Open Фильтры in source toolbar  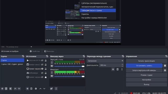tap(49, 51)
